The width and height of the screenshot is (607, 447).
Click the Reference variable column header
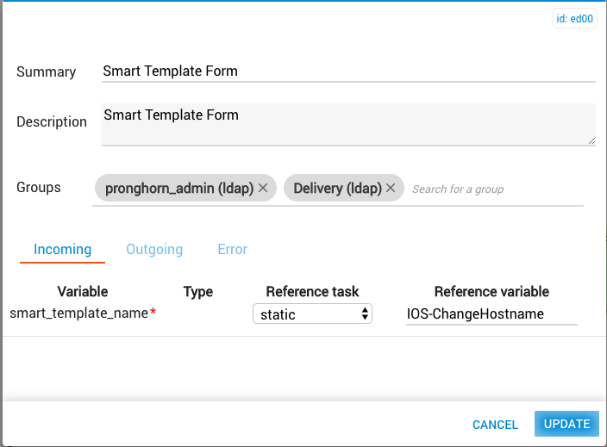pyautogui.click(x=491, y=292)
